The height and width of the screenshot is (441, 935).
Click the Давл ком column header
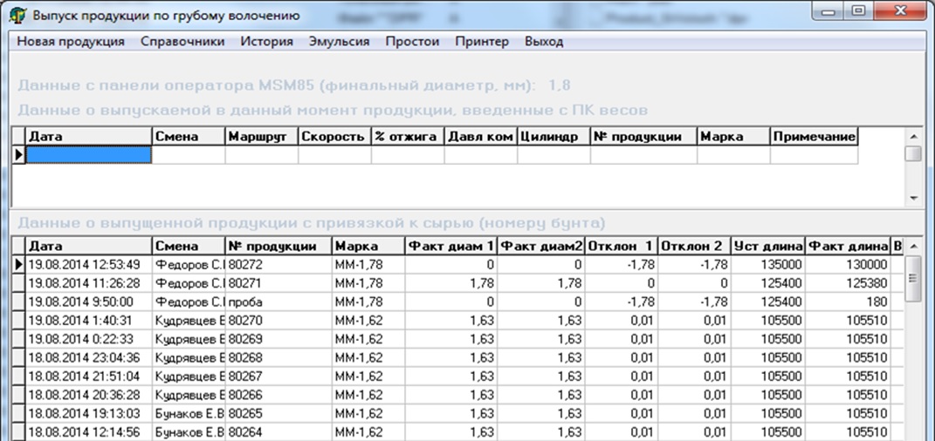(481, 136)
